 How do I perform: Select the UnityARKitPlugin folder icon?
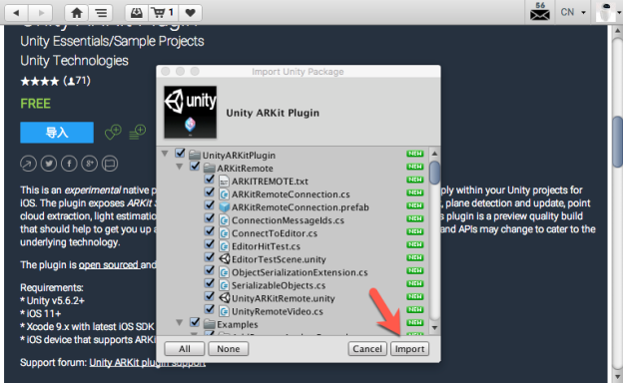[x=195, y=155]
